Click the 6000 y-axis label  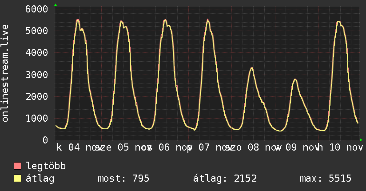pyautogui.click(x=37, y=9)
